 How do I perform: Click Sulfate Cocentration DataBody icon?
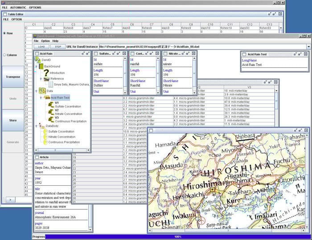click(x=45, y=131)
